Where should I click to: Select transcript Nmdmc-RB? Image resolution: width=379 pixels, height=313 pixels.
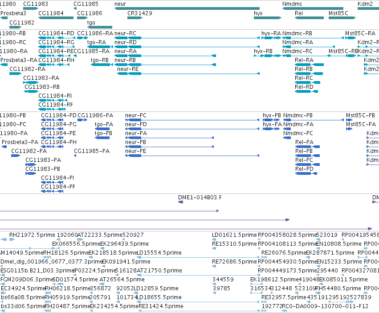(x=297, y=33)
